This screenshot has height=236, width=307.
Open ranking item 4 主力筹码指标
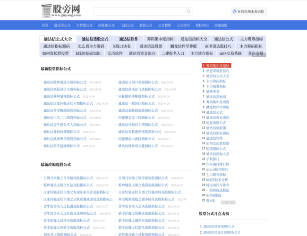pyautogui.click(x=216, y=81)
